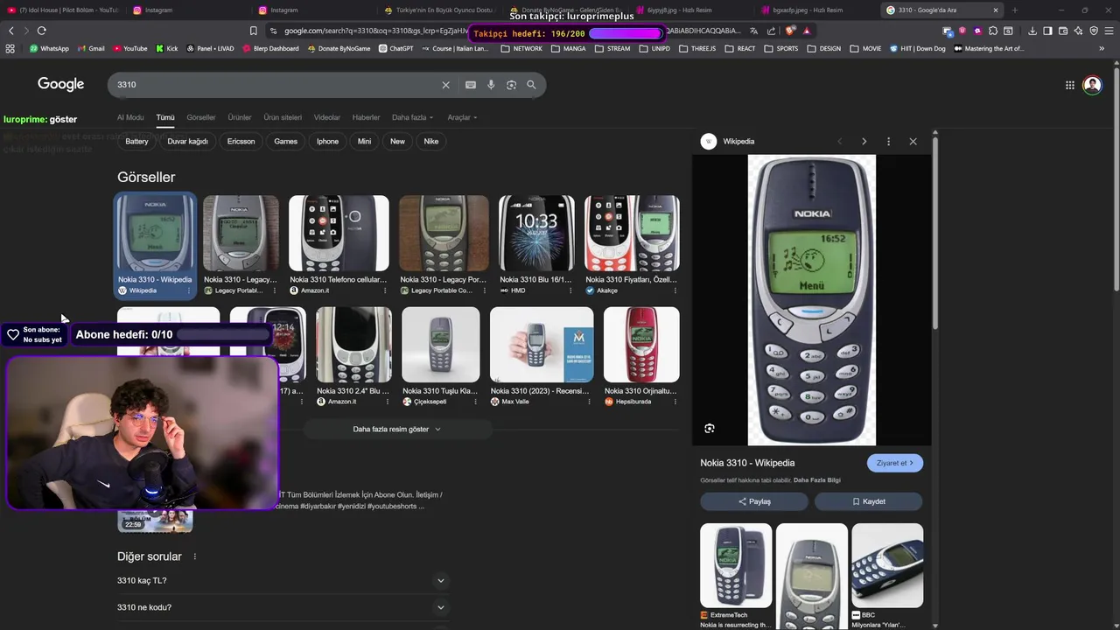Open the WhatsApp bookmark
The height and width of the screenshot is (630, 1120).
click(x=49, y=49)
